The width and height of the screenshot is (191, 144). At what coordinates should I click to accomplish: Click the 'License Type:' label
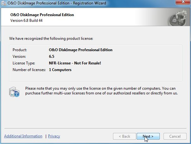[24, 63]
